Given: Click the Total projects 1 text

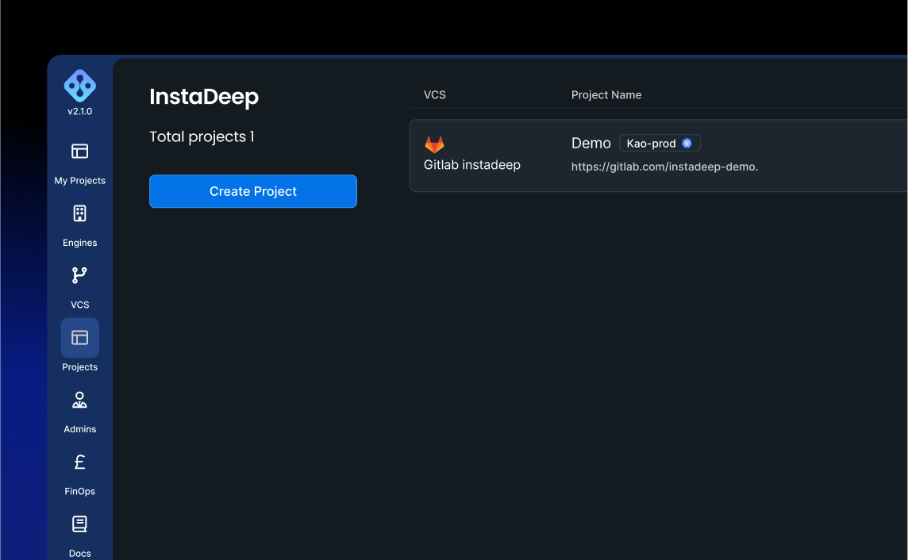Looking at the screenshot, I should (202, 137).
